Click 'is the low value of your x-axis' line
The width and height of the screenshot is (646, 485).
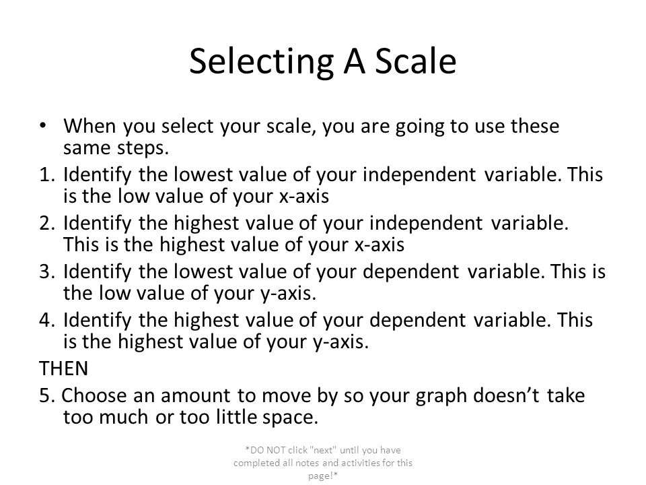pos(196,196)
